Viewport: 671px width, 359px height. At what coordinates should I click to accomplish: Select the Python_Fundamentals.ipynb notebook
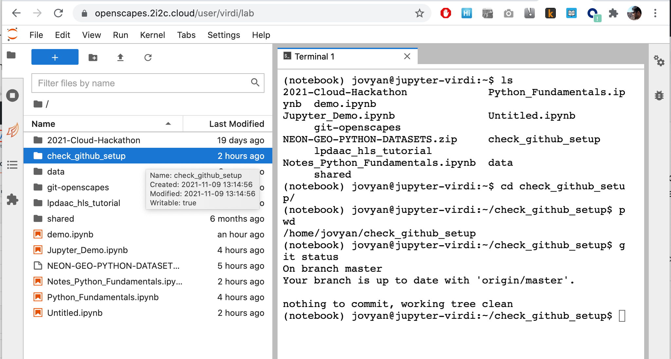(103, 297)
